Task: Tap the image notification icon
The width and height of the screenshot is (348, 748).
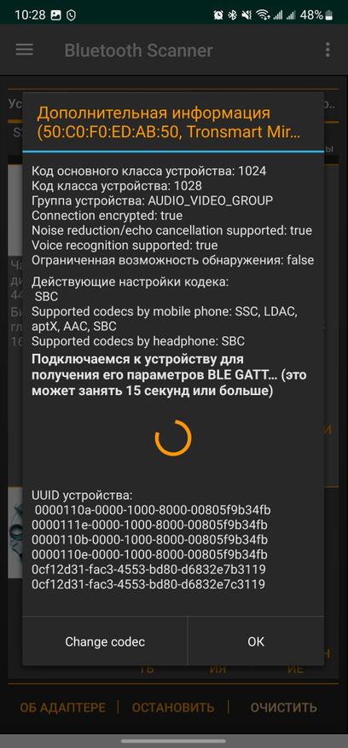Action: point(55,15)
